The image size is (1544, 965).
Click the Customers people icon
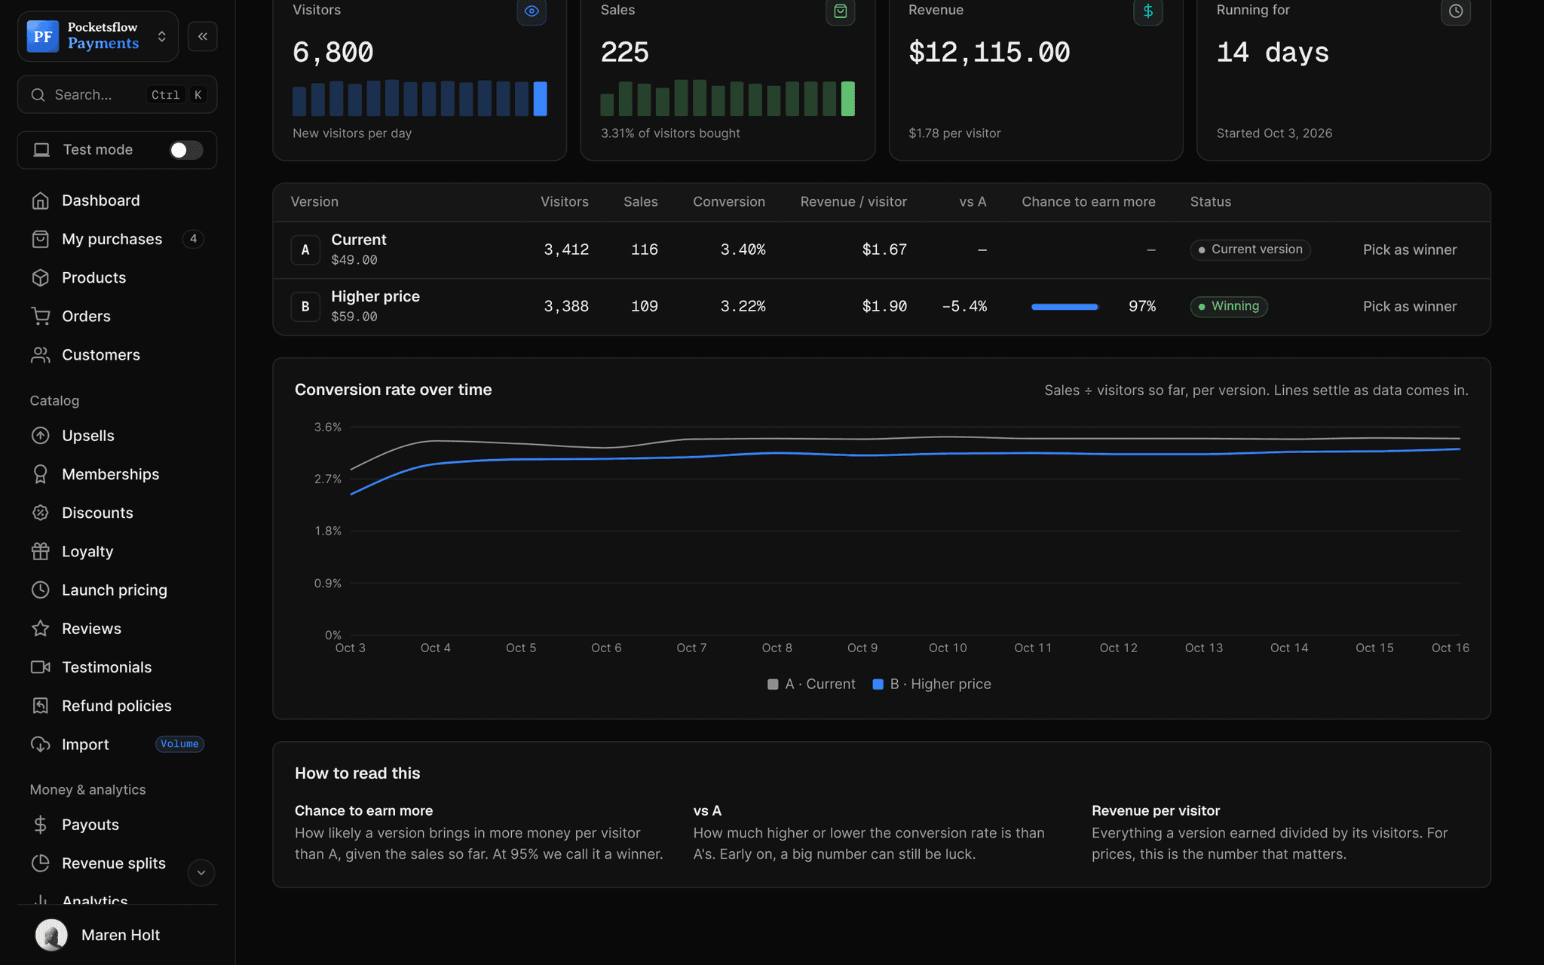[x=41, y=354]
